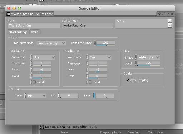183x134 pixels.
Task: Close the view with the X icon
Action: 172,14
